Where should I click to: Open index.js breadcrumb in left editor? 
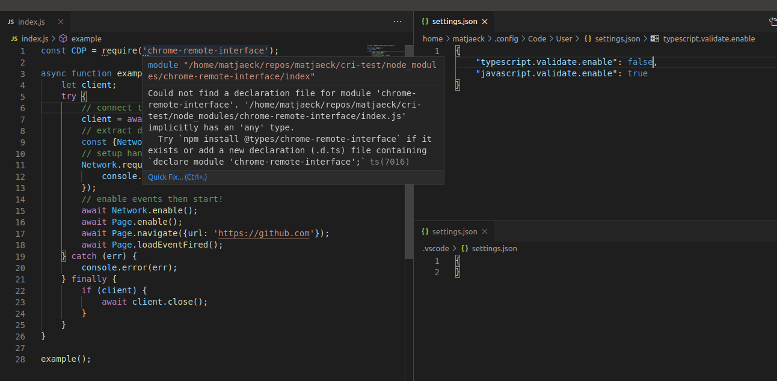(x=34, y=38)
